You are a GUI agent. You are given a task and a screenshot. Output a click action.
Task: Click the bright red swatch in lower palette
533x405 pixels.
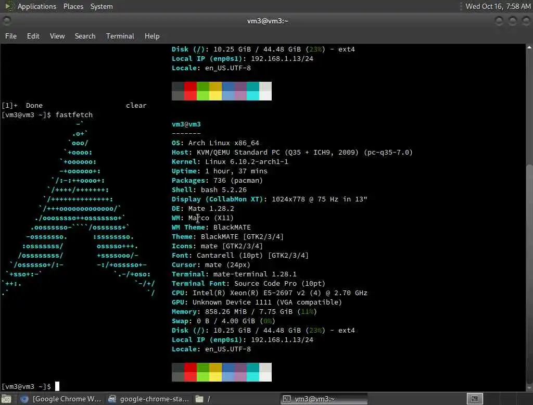click(191, 377)
